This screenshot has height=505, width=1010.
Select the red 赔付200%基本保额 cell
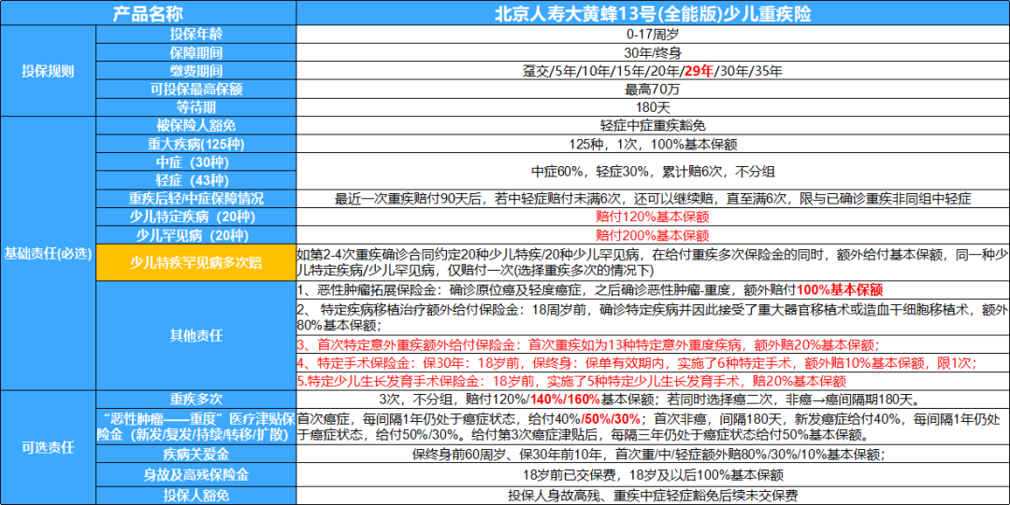(653, 235)
